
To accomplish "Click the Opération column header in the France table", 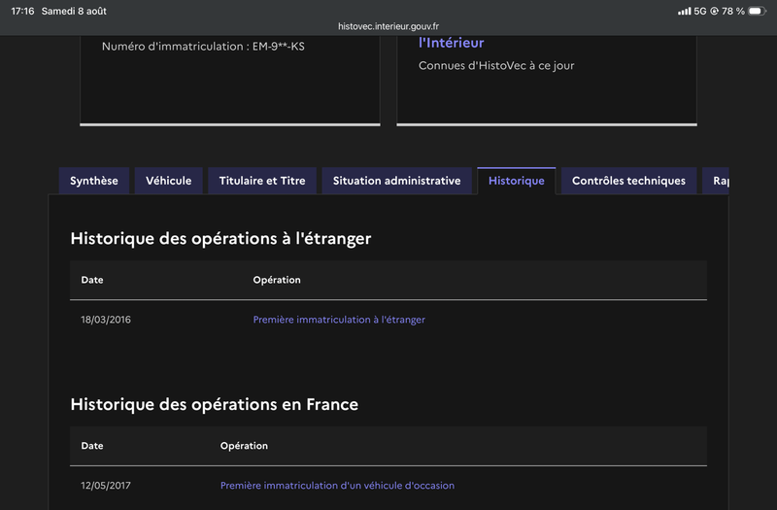I will coord(244,446).
